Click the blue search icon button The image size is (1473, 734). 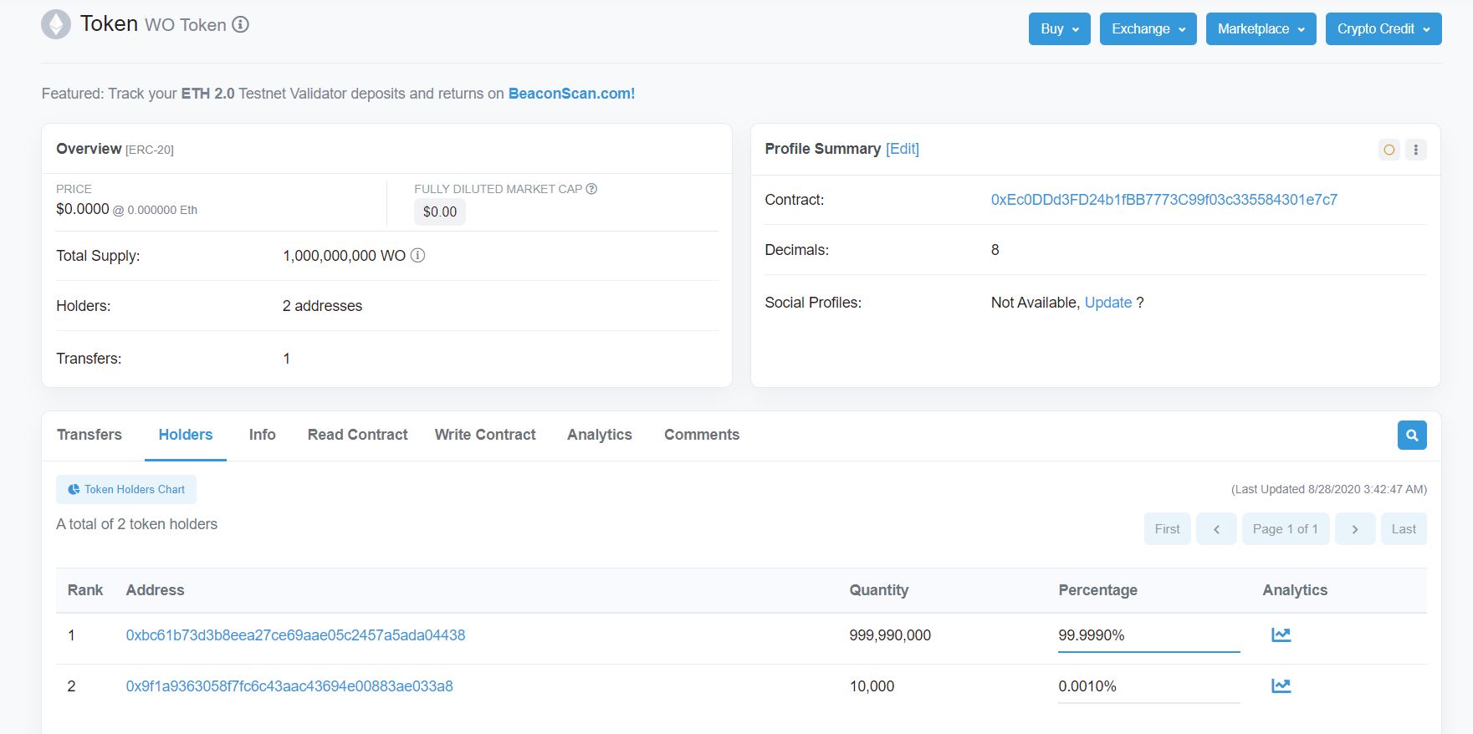(1412, 435)
